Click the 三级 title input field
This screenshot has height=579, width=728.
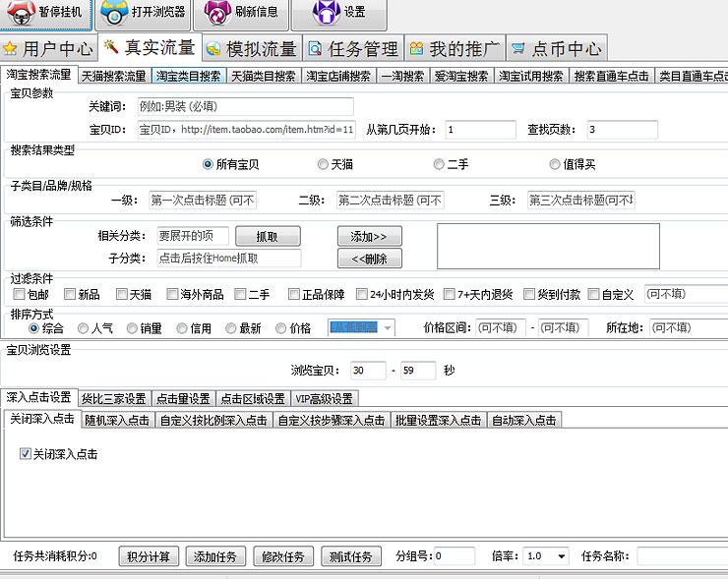pos(580,201)
